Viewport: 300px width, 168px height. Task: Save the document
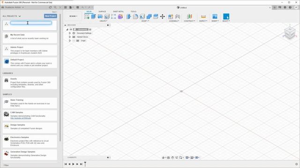(x=77, y=7)
